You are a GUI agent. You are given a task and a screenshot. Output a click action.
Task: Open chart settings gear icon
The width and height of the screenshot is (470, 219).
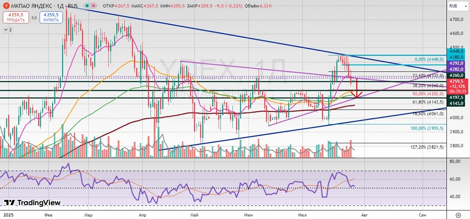coord(458,215)
